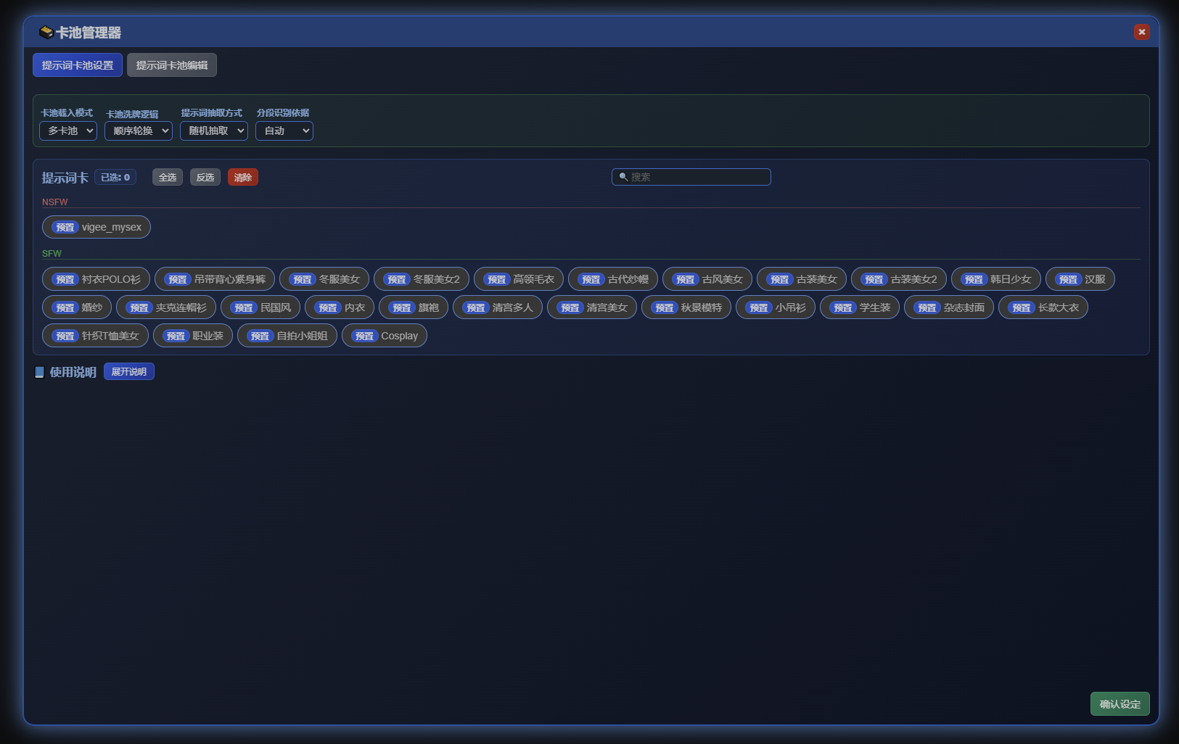Viewport: 1179px width, 744px height.
Task: Select the 清宫美女 card
Action: tap(592, 307)
